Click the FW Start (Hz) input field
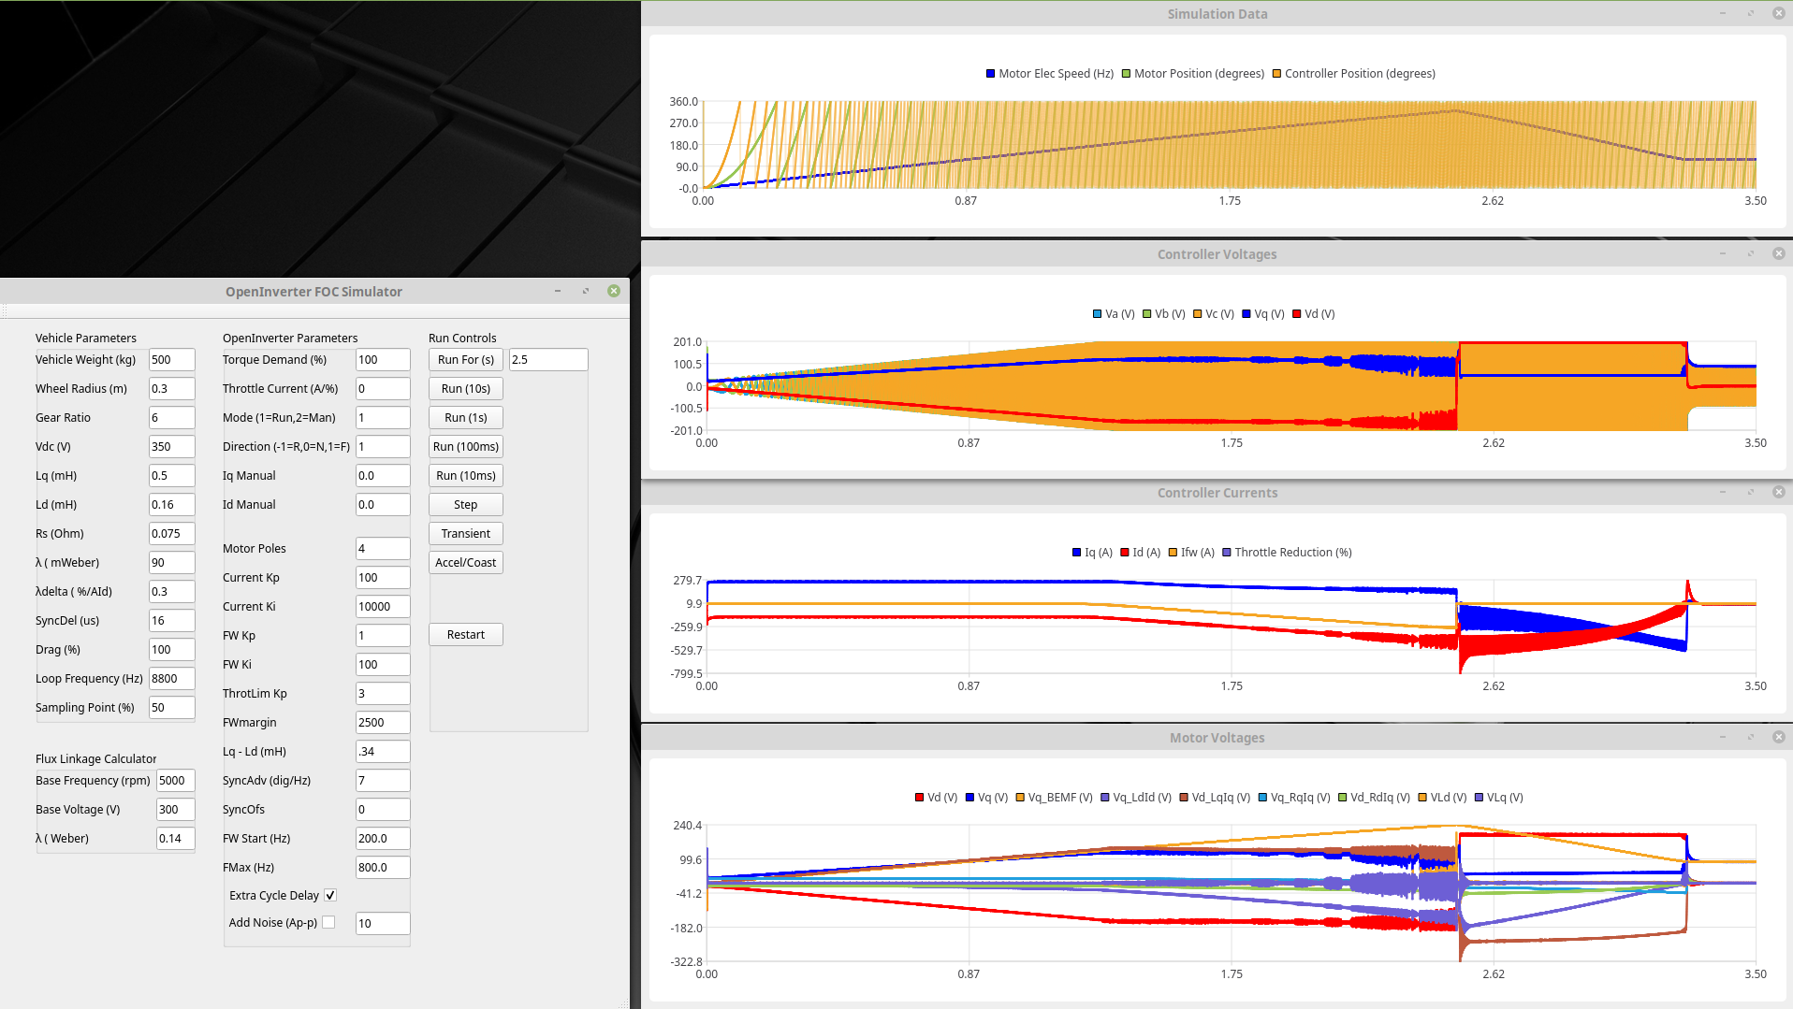 pos(382,839)
